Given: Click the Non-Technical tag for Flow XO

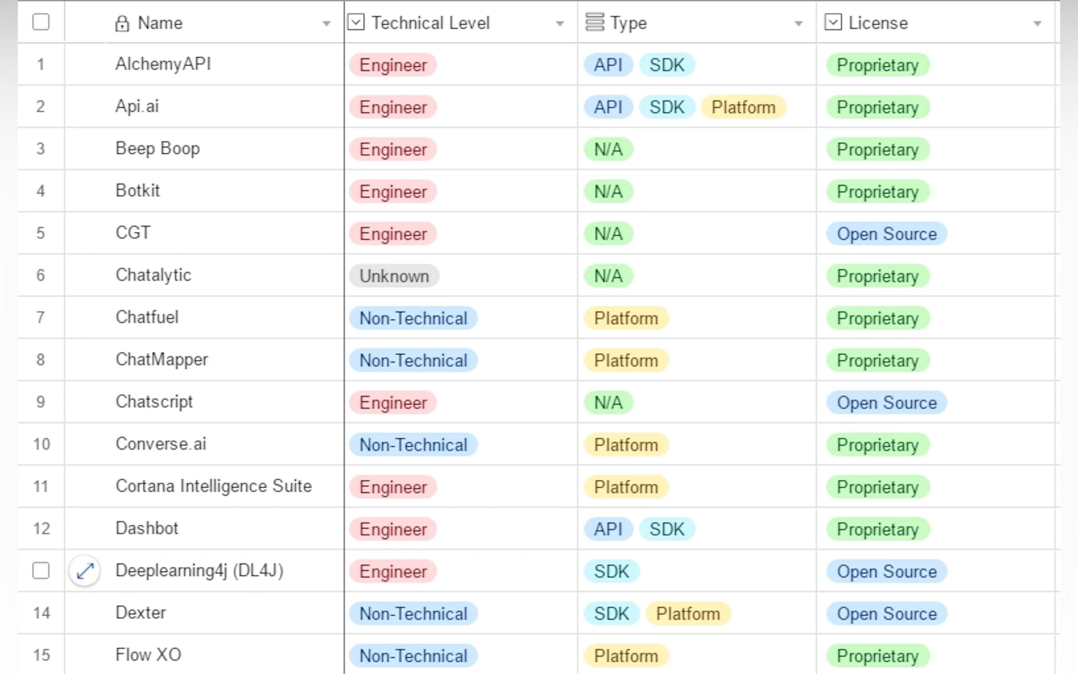Looking at the screenshot, I should coord(413,656).
